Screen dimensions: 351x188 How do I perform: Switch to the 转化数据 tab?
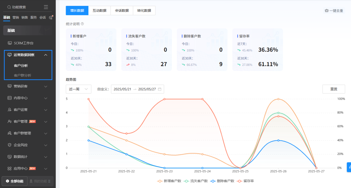(144, 11)
